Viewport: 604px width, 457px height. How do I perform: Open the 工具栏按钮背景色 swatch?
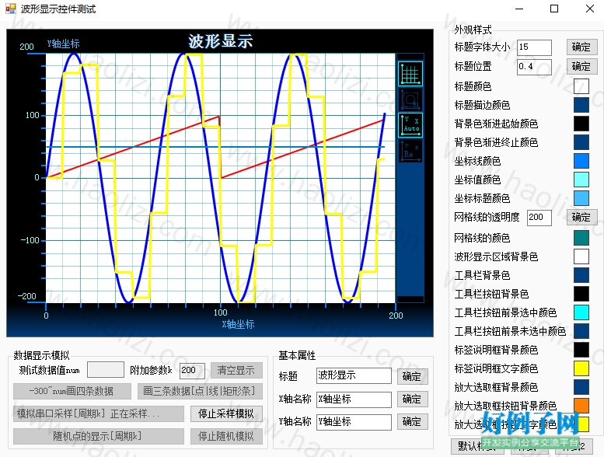[x=581, y=294]
